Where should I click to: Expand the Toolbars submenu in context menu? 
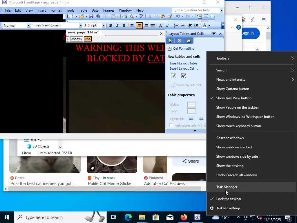251,58
